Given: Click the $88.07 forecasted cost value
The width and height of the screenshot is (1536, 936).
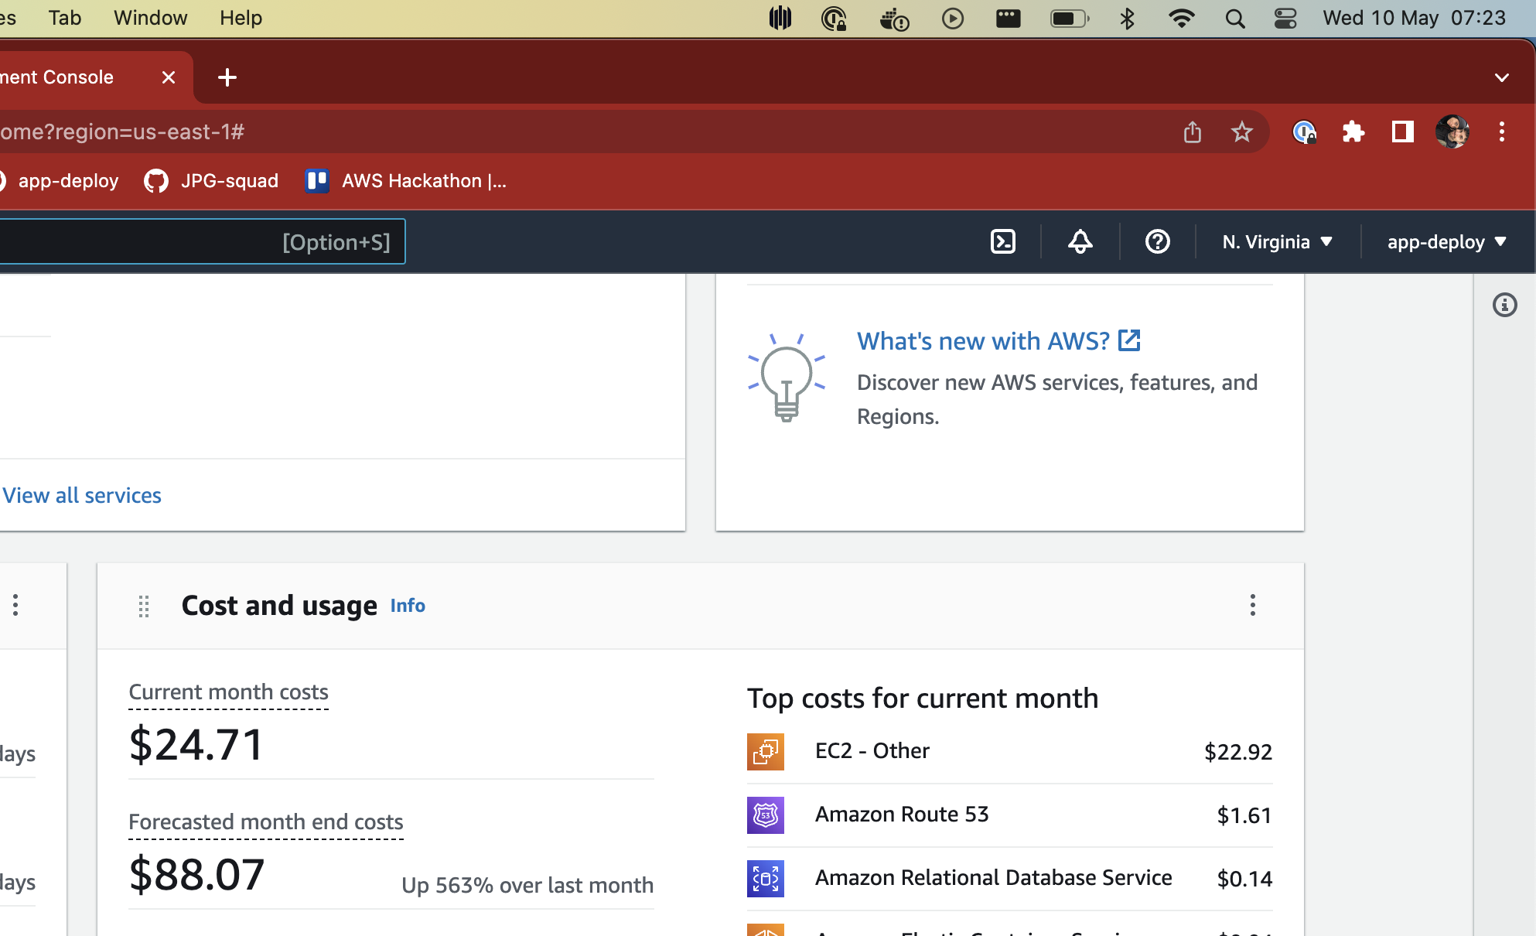Looking at the screenshot, I should (196, 875).
